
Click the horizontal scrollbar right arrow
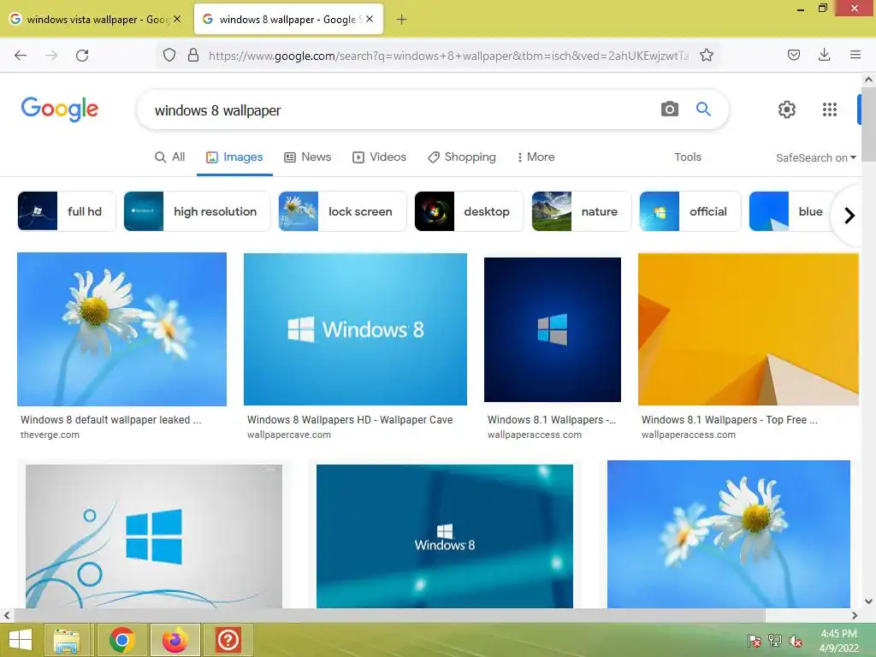click(855, 615)
